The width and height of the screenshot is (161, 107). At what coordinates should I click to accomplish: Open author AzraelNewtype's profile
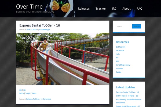(45, 29)
